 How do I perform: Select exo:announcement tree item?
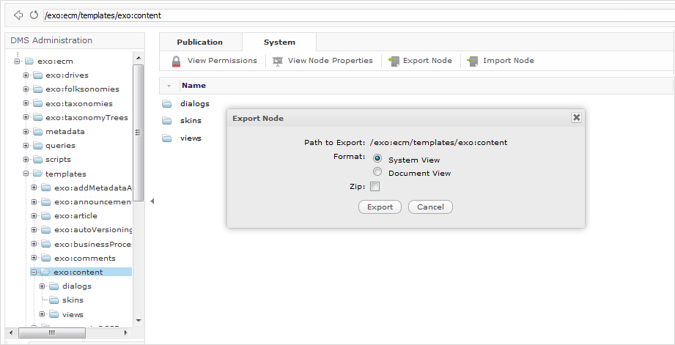click(x=93, y=201)
